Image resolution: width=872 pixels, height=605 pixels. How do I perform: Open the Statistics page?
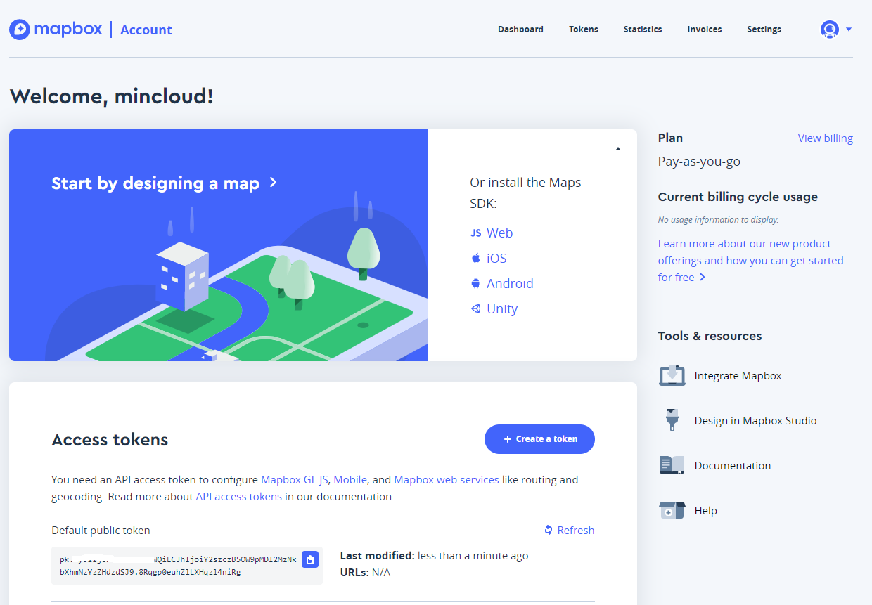643,30
